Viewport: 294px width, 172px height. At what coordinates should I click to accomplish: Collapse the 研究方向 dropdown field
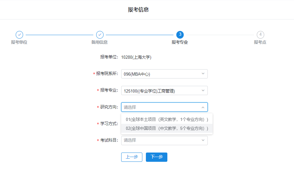[x=164, y=107]
